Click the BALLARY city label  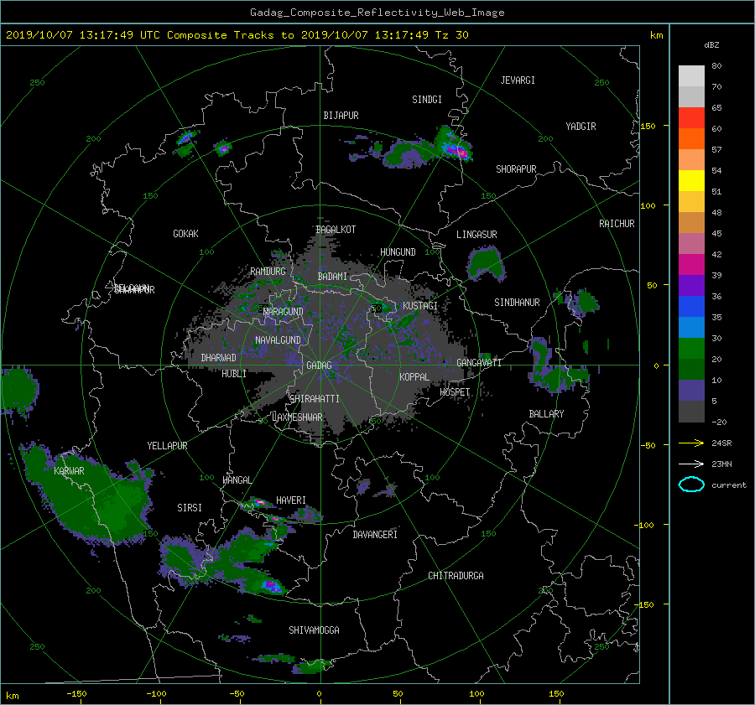click(x=546, y=414)
